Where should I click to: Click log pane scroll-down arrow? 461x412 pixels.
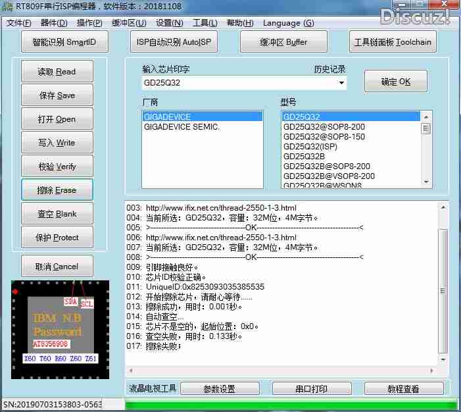(x=443, y=359)
